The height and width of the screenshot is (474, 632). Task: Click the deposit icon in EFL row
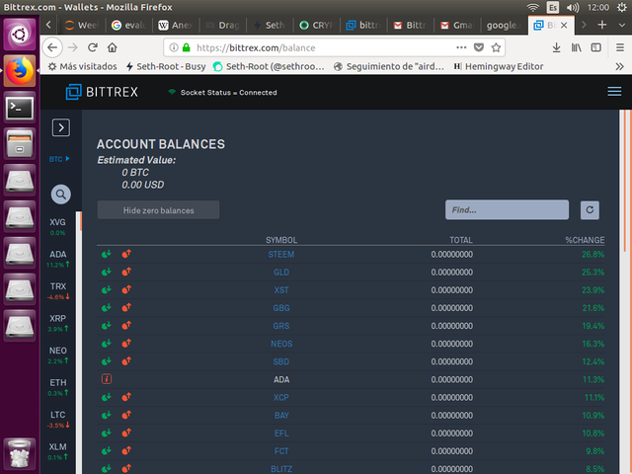coord(107,434)
